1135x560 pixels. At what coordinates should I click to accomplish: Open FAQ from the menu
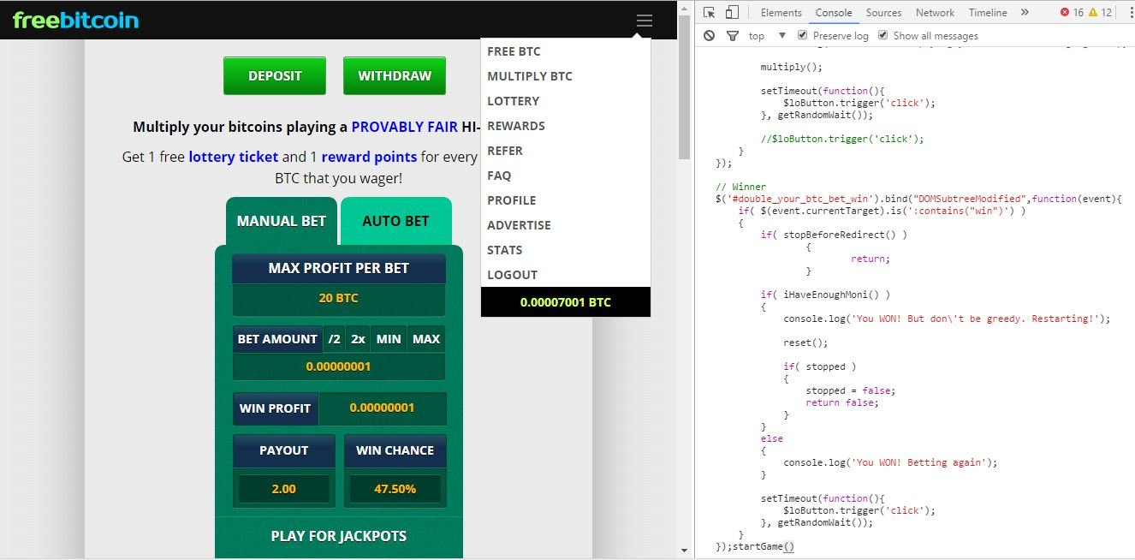(x=566, y=176)
